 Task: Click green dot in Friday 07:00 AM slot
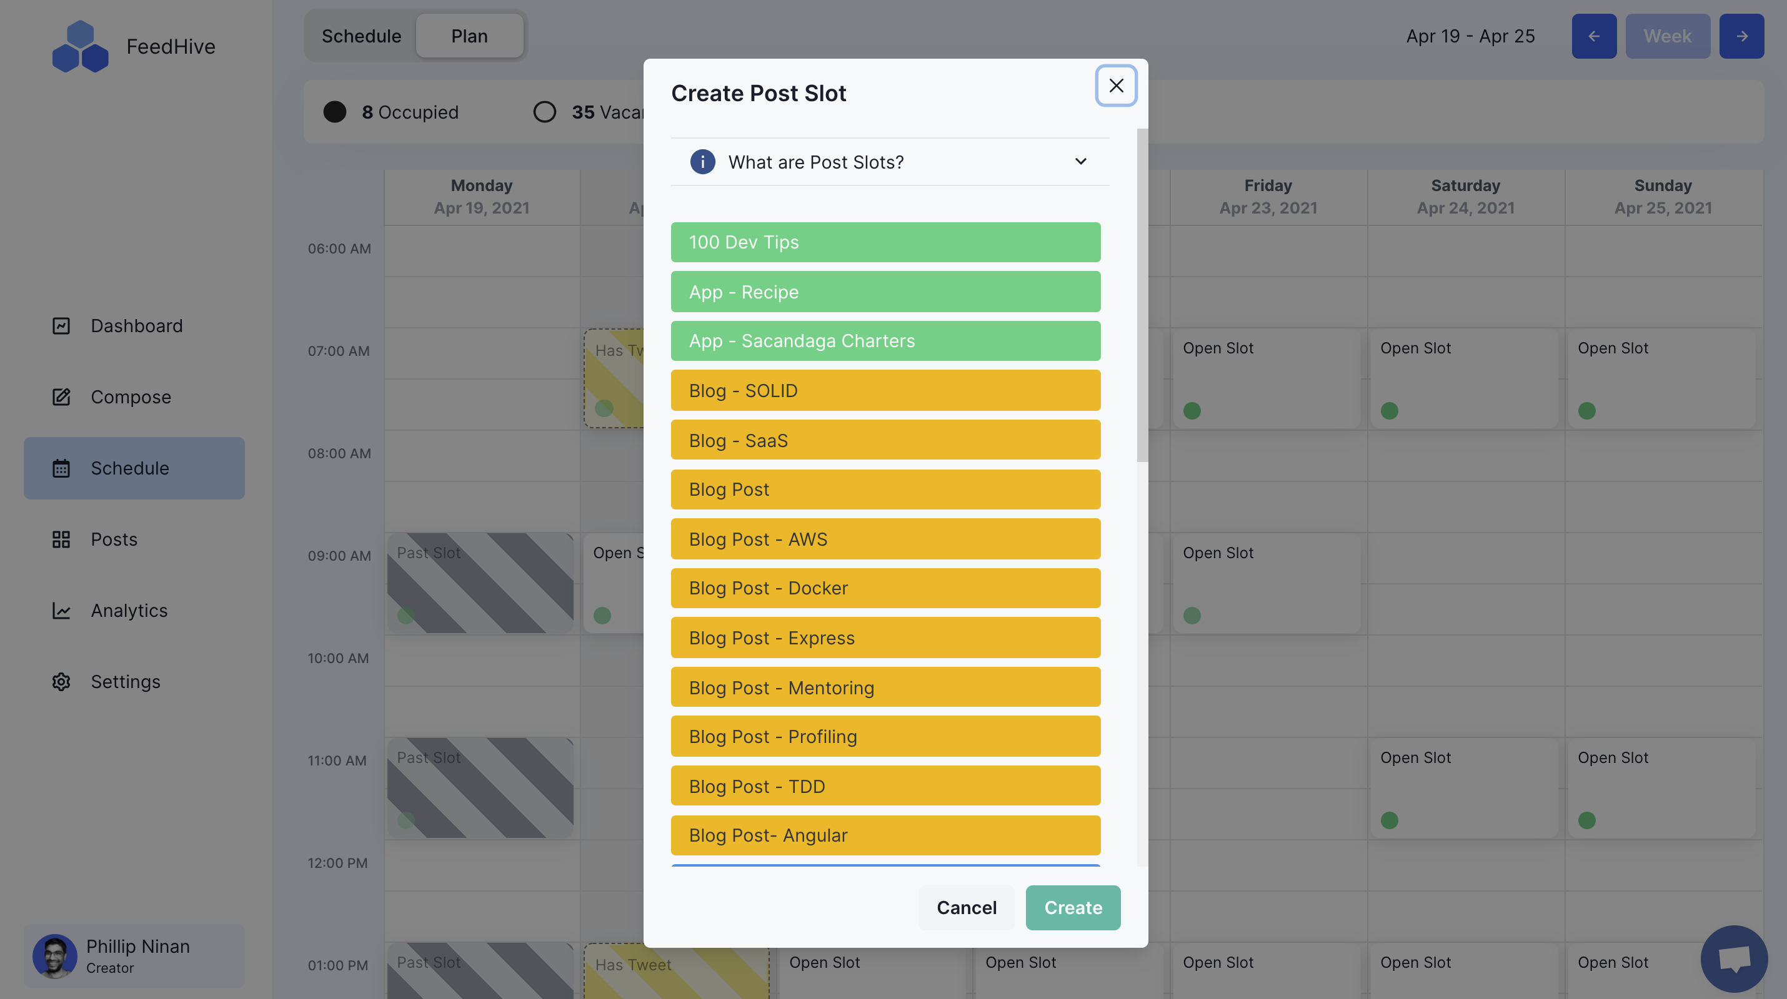point(1192,411)
